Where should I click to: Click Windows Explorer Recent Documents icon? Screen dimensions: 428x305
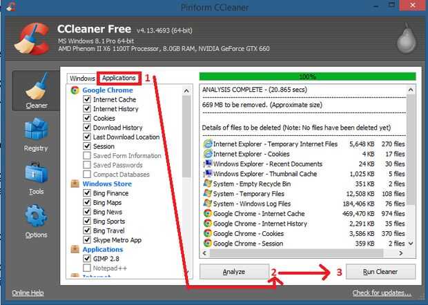click(208, 164)
